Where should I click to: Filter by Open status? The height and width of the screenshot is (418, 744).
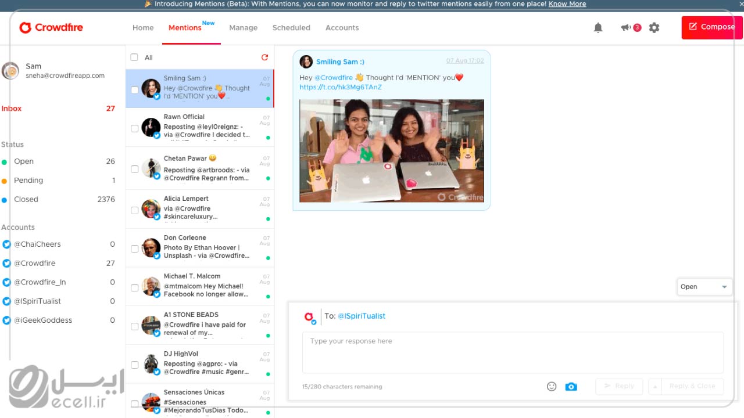coord(58,161)
